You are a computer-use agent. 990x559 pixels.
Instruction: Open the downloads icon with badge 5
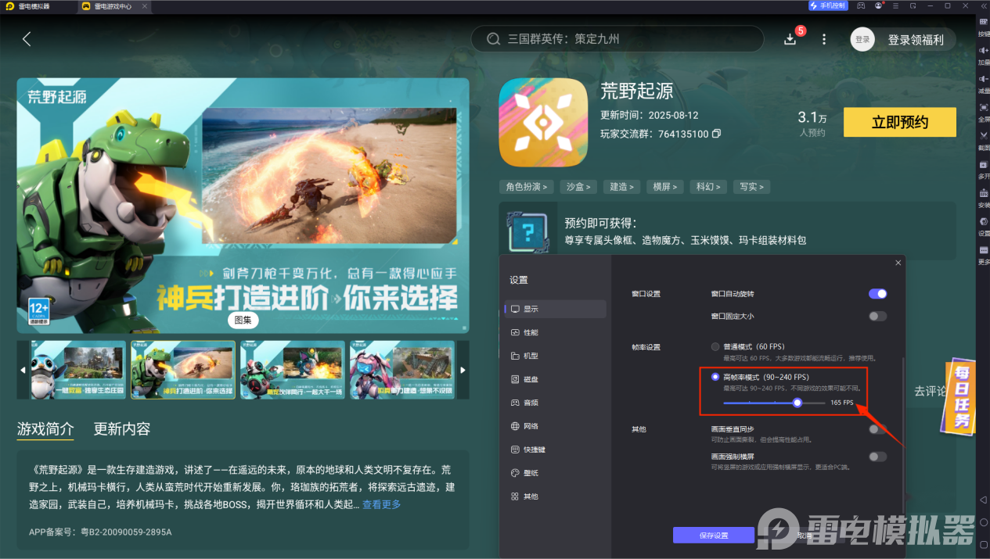click(790, 39)
